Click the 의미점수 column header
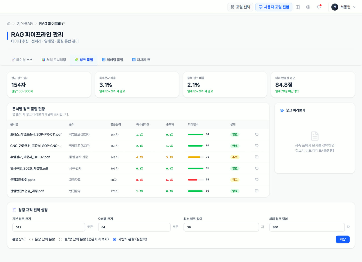 tap(193, 124)
